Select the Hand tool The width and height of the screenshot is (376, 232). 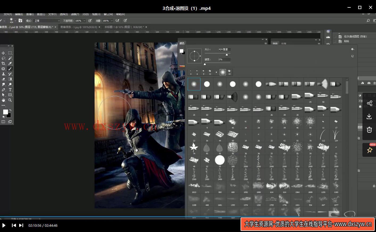tap(3, 100)
